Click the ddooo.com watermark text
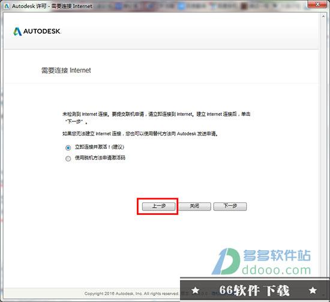This screenshot has width=330, height=302. pos(277,270)
